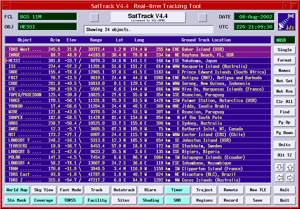Toggle the Stn Mask option

coord(17,200)
